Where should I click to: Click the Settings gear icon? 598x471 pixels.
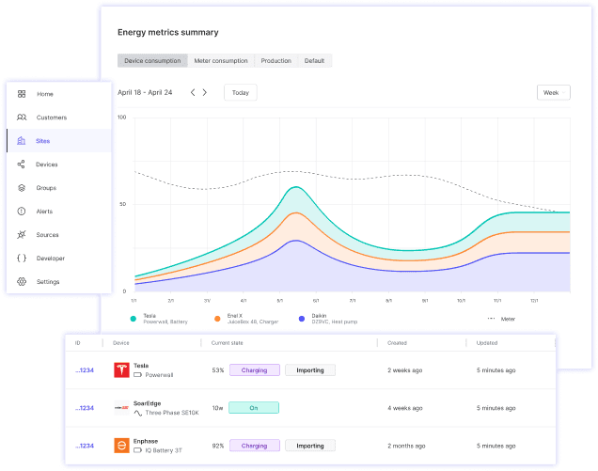[x=22, y=282]
